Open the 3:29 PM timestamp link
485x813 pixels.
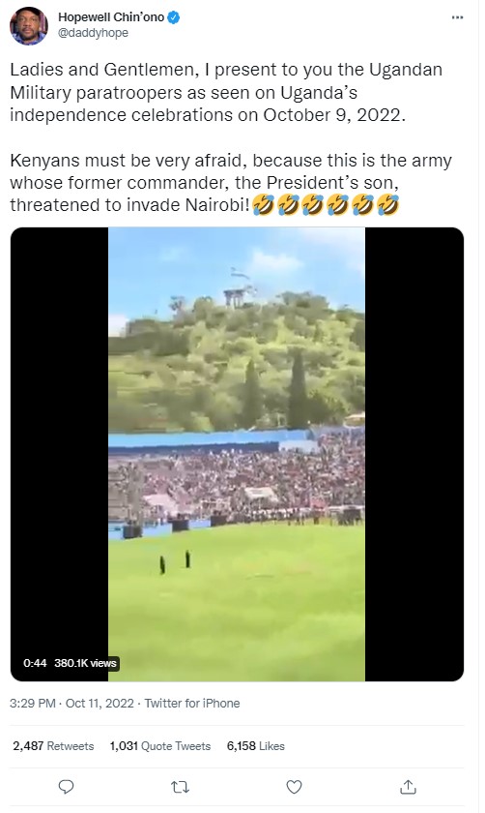pos(33,703)
